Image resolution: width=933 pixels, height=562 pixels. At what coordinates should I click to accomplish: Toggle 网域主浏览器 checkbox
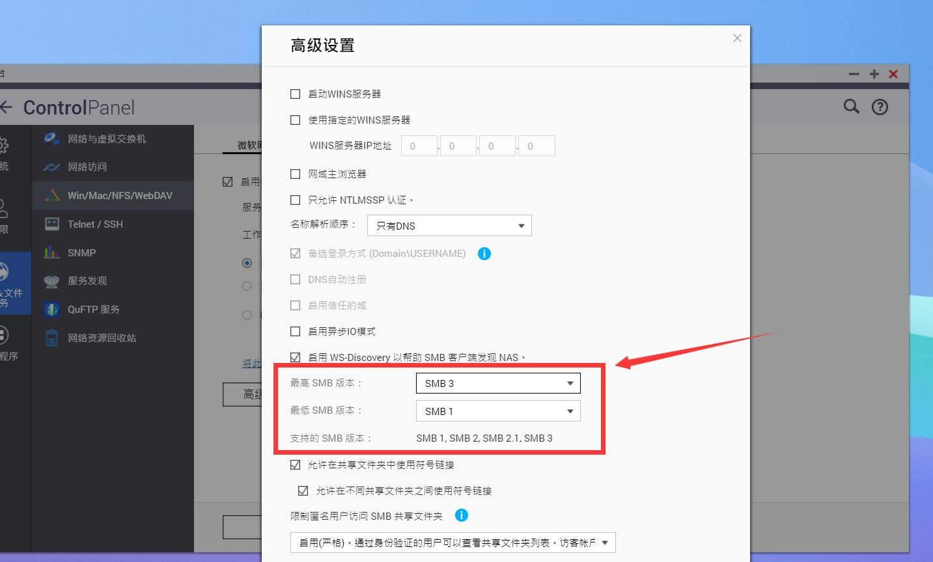295,174
